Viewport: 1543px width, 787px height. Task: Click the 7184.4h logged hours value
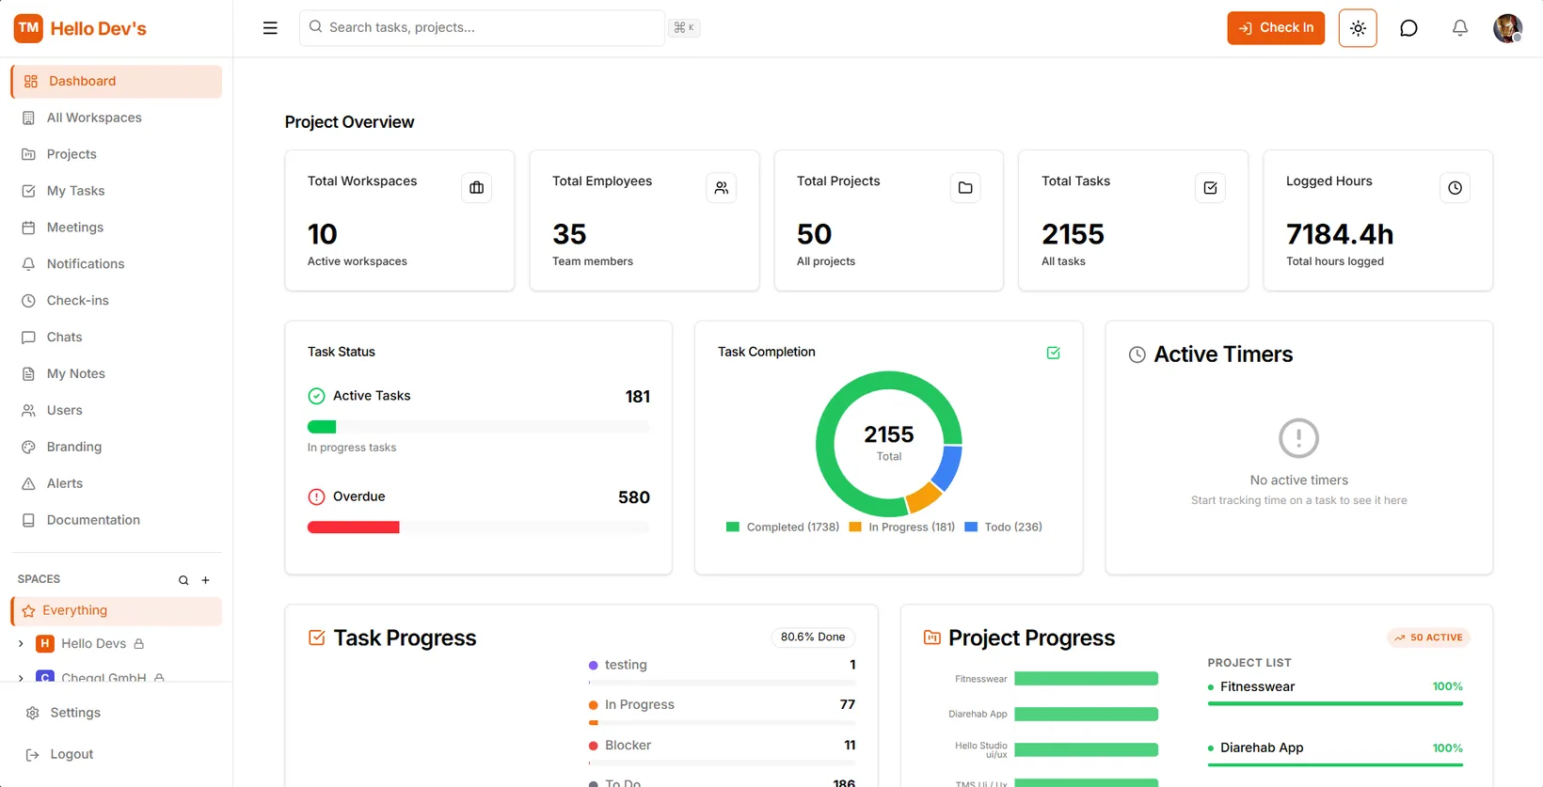[x=1340, y=234]
